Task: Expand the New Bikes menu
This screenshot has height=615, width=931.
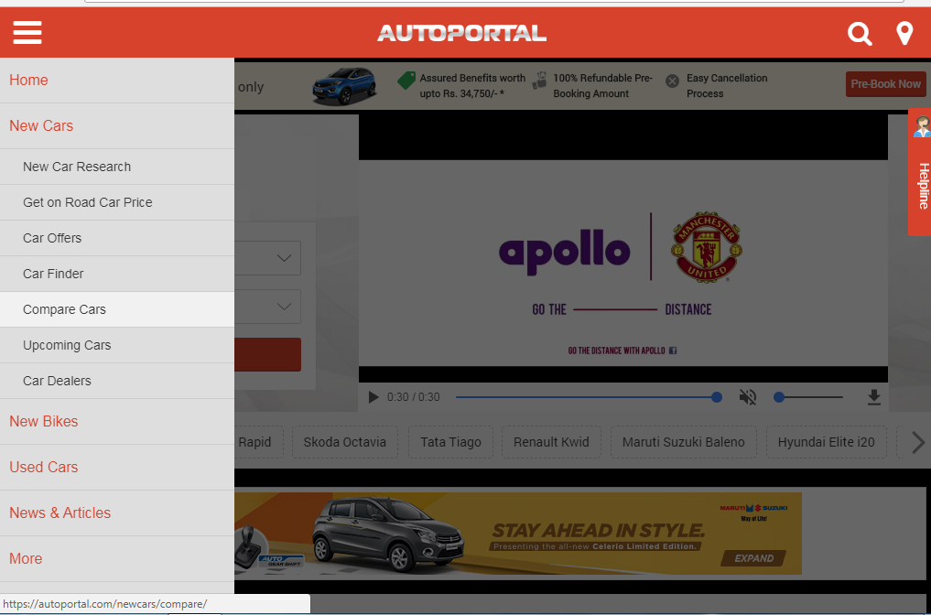Action: click(x=117, y=422)
